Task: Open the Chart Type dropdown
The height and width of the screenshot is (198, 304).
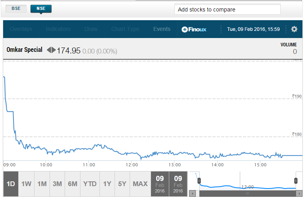Action: (125, 29)
